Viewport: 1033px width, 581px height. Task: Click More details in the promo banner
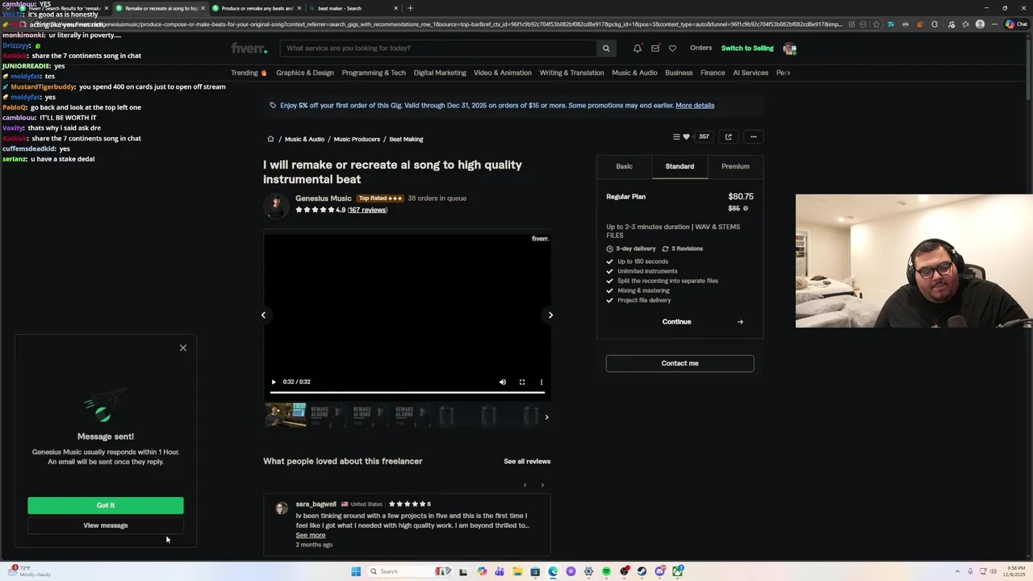click(x=695, y=106)
